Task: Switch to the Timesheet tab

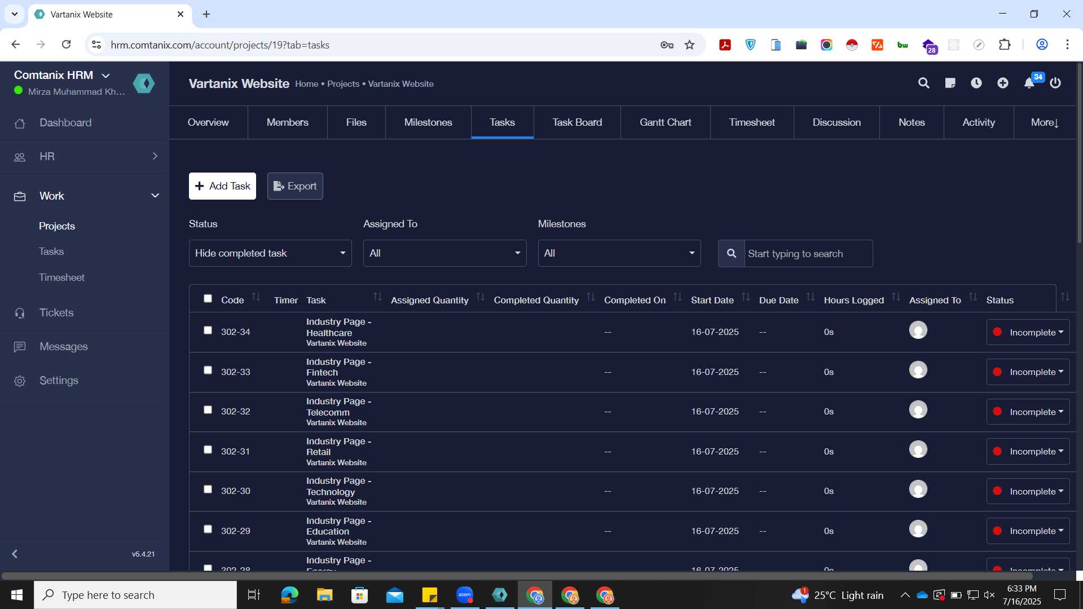Action: coord(752,122)
